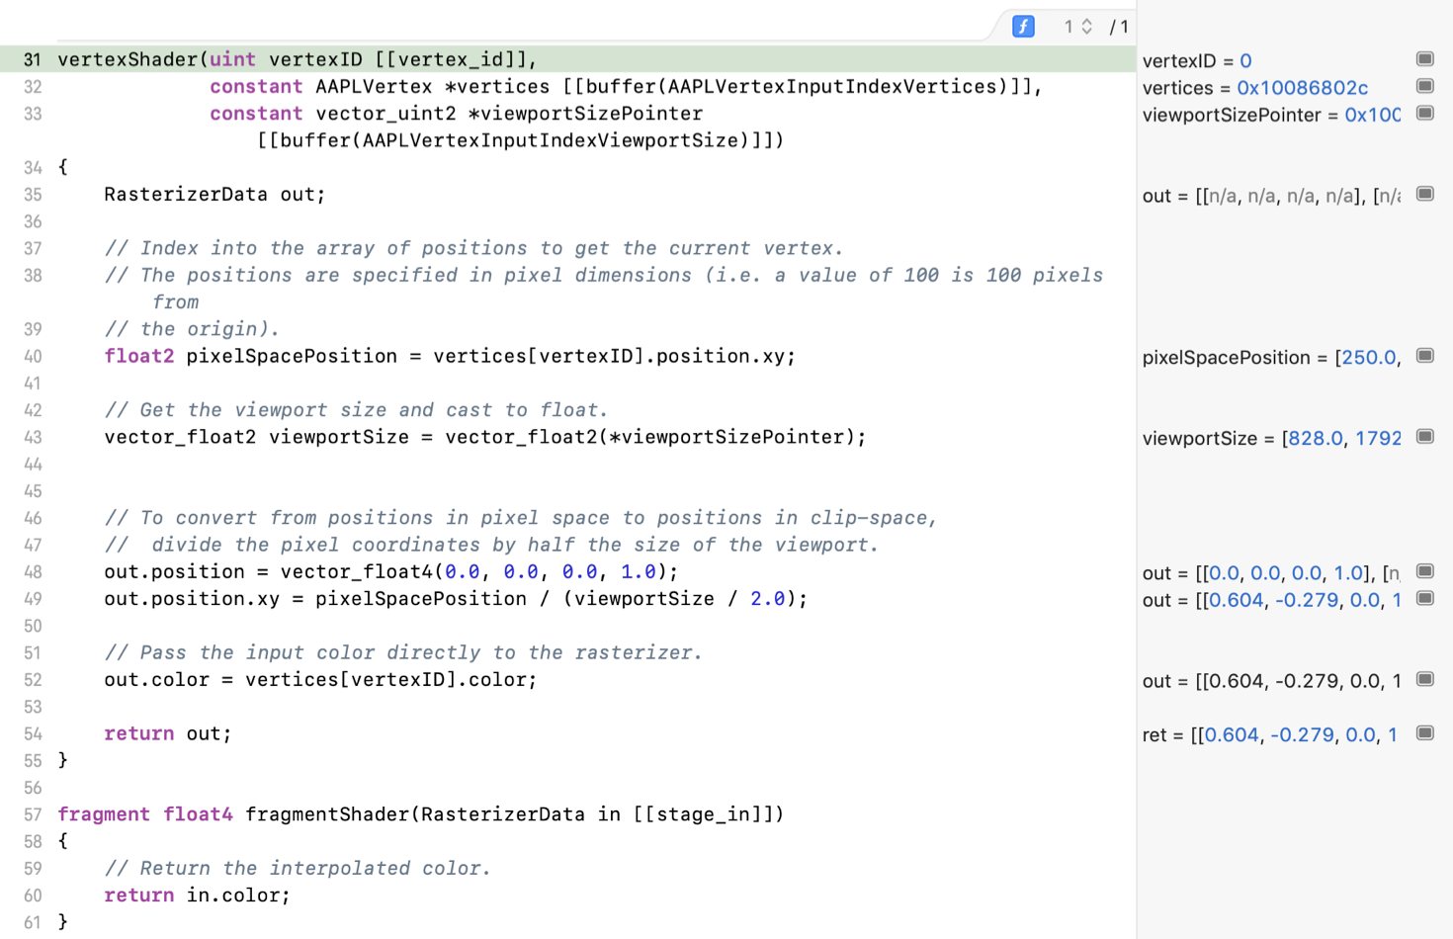Click line number 40 in gutter
The image size is (1453, 939).
pyautogui.click(x=33, y=356)
